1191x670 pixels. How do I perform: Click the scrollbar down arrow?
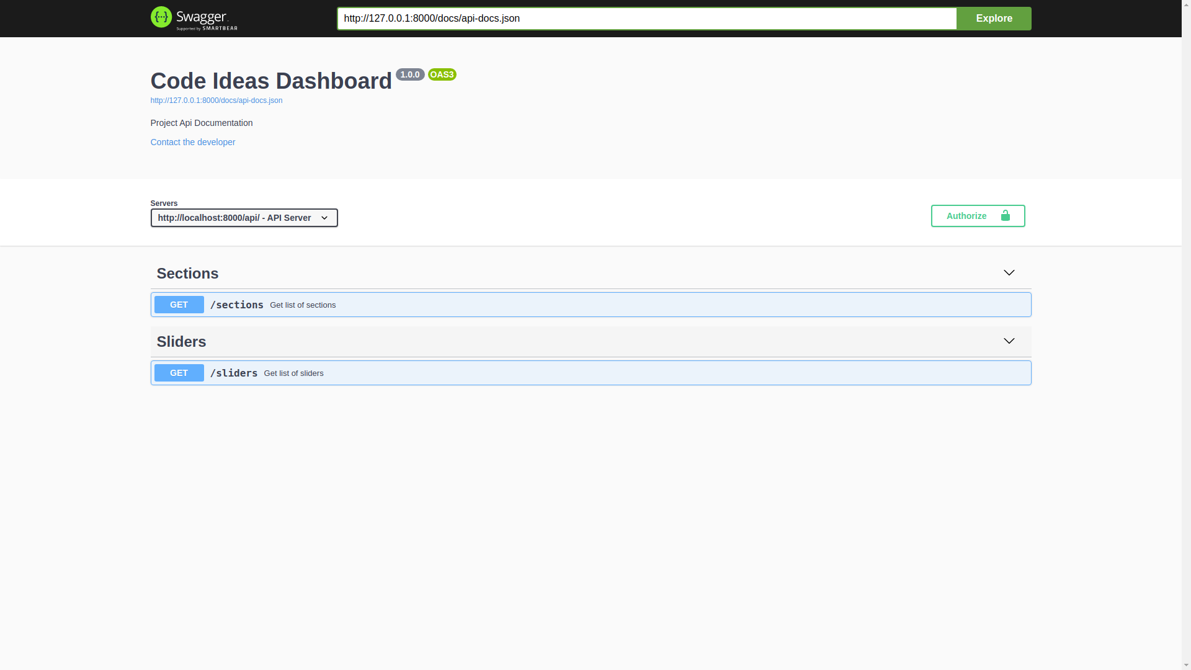tap(1186, 664)
